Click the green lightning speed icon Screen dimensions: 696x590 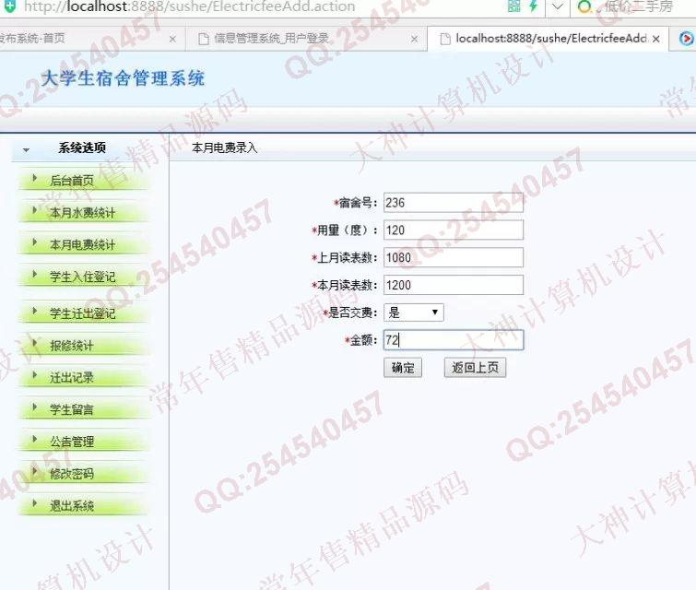tap(533, 6)
